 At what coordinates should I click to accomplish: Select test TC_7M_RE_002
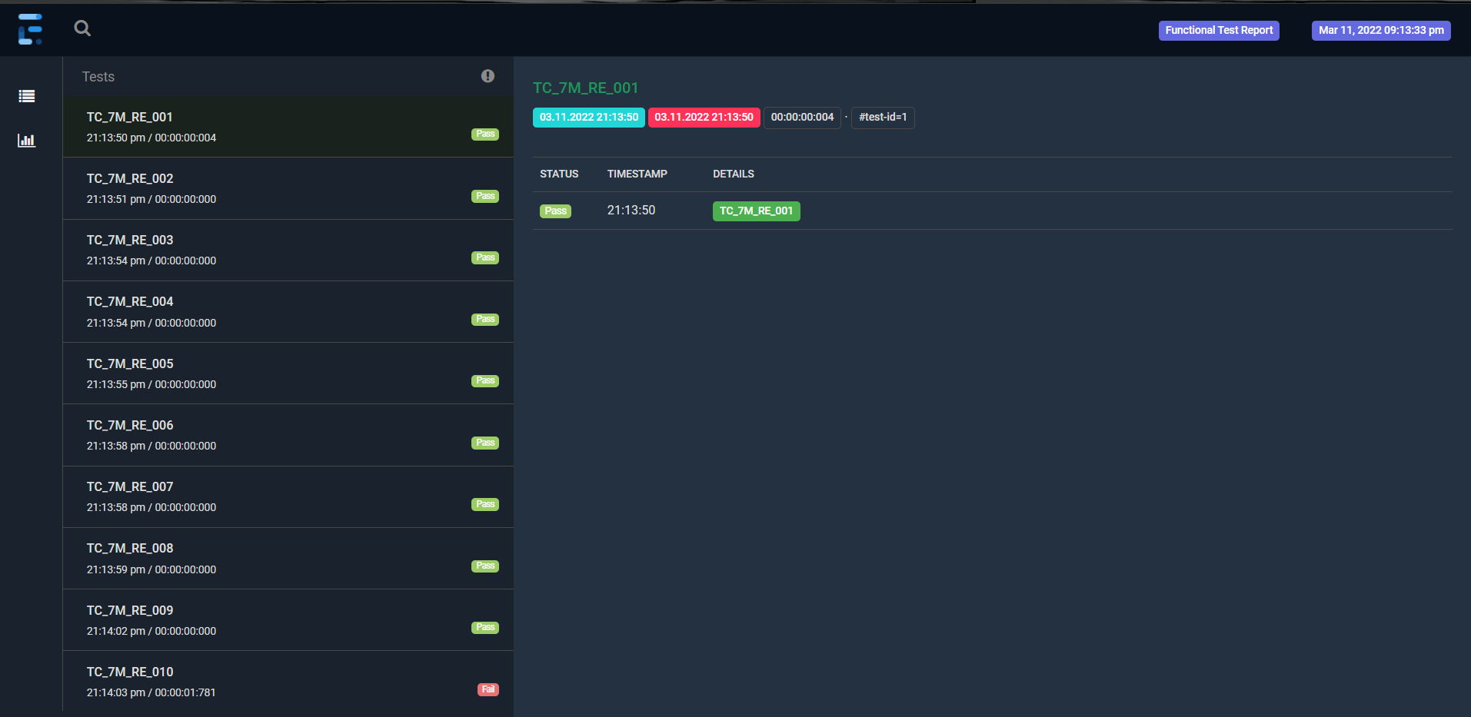pos(288,188)
